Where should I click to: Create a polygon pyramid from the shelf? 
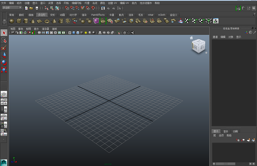tap(54, 21)
